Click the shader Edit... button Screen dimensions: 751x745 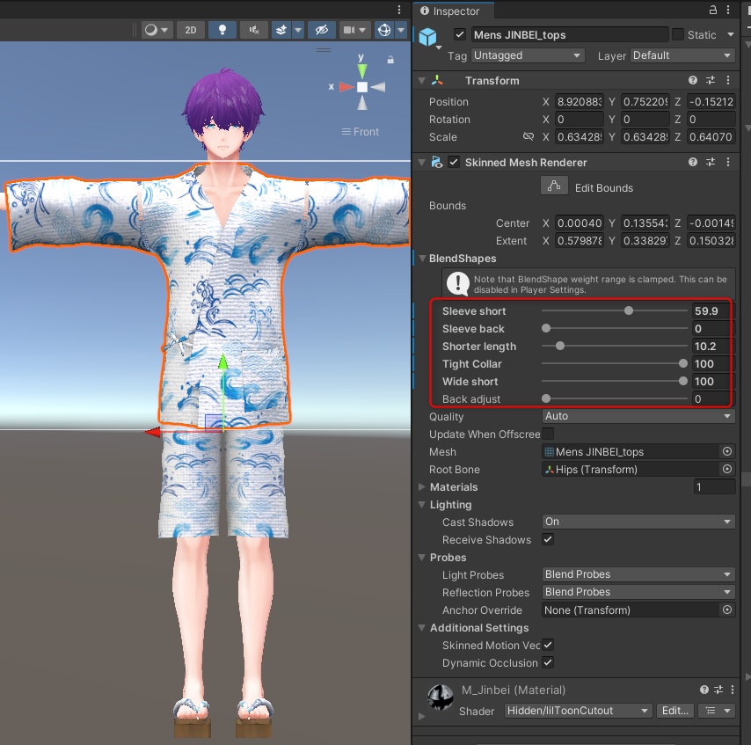674,711
